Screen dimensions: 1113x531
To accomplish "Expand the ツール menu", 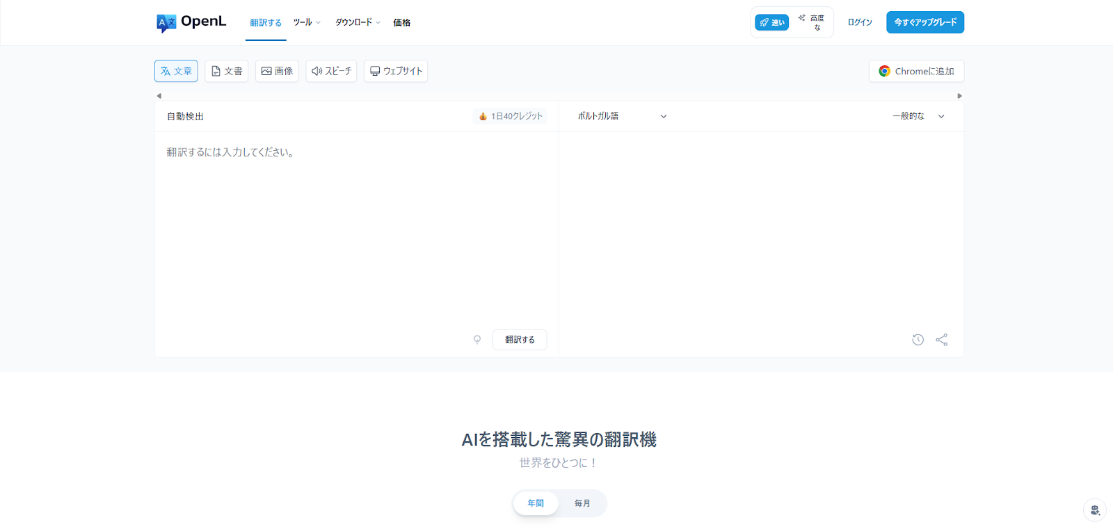I will (x=307, y=22).
